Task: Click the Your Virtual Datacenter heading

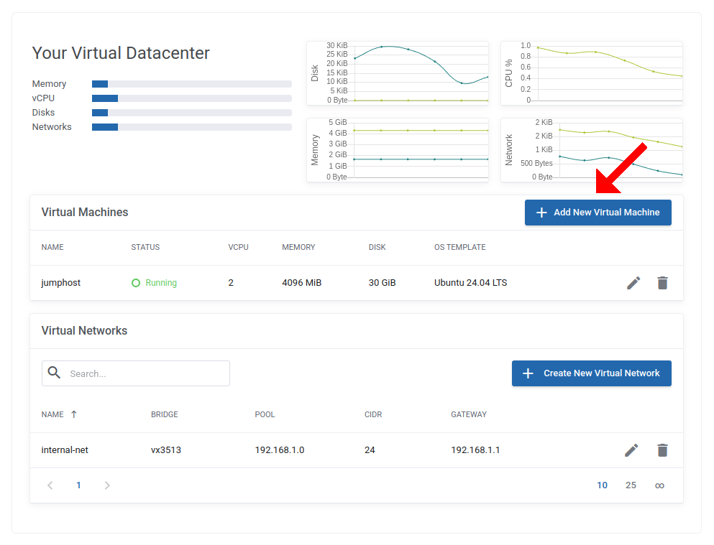Action: tap(121, 53)
